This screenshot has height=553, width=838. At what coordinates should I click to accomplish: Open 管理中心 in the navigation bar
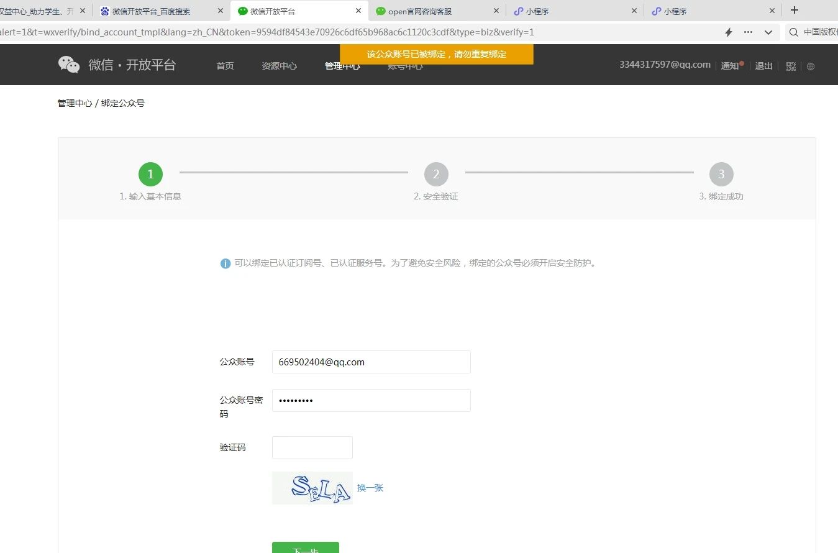pyautogui.click(x=342, y=66)
